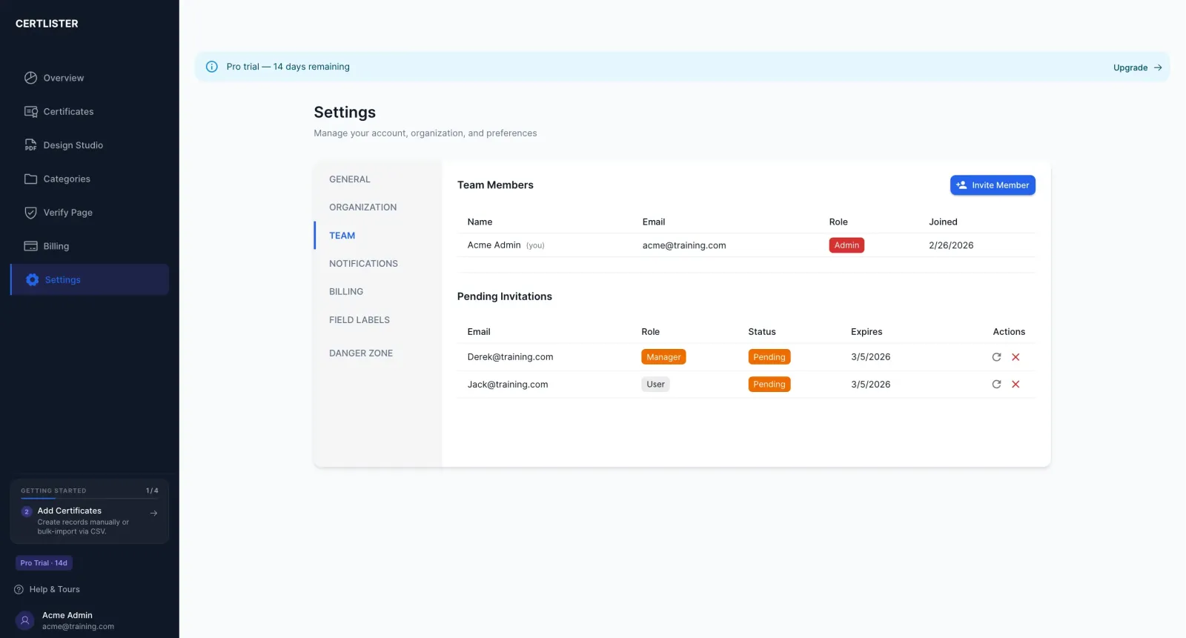The image size is (1186, 638).
Task: Click the arrow beside Upgrade
Action: [1158, 67]
